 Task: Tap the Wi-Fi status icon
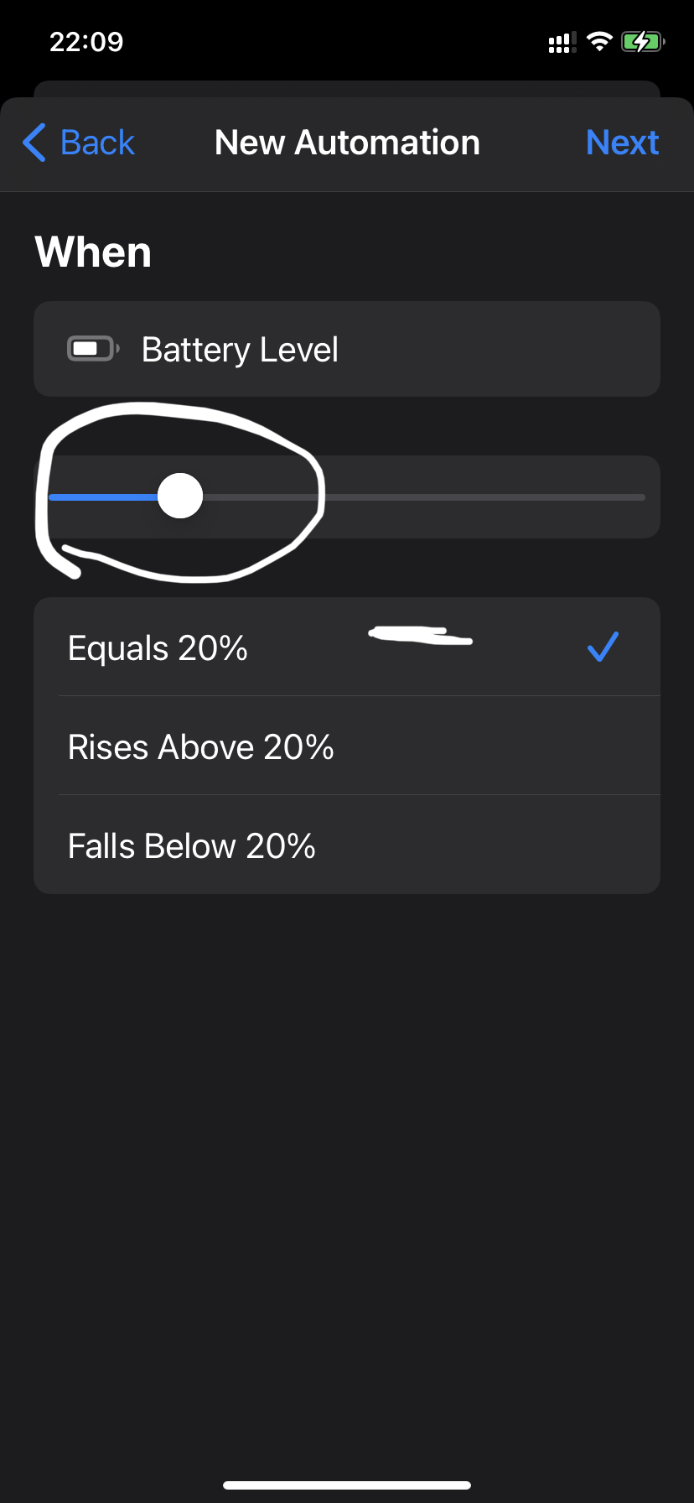599,41
